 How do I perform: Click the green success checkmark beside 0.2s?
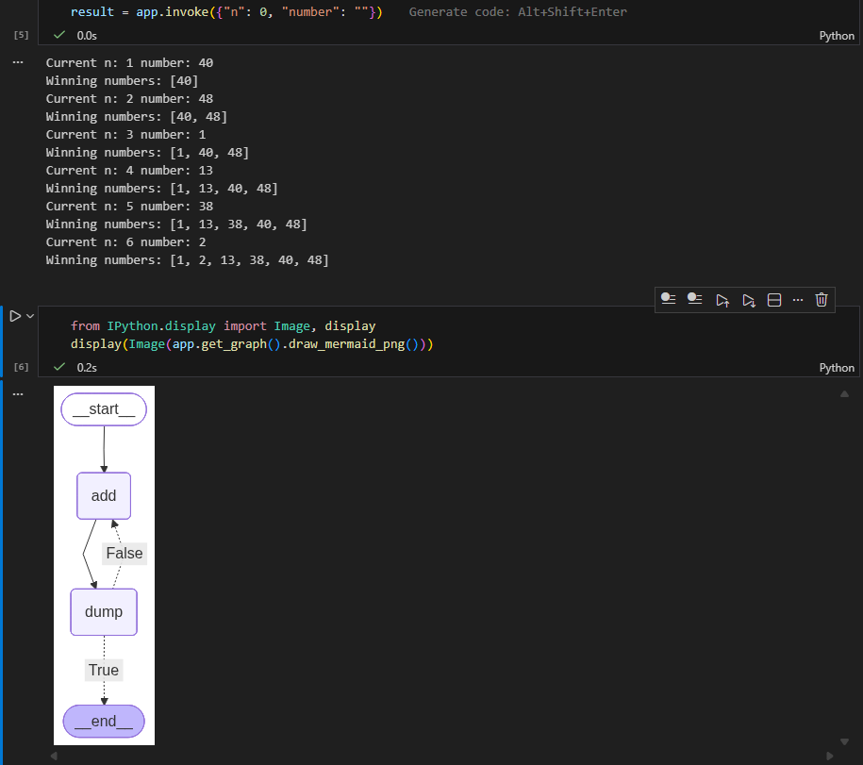click(58, 367)
